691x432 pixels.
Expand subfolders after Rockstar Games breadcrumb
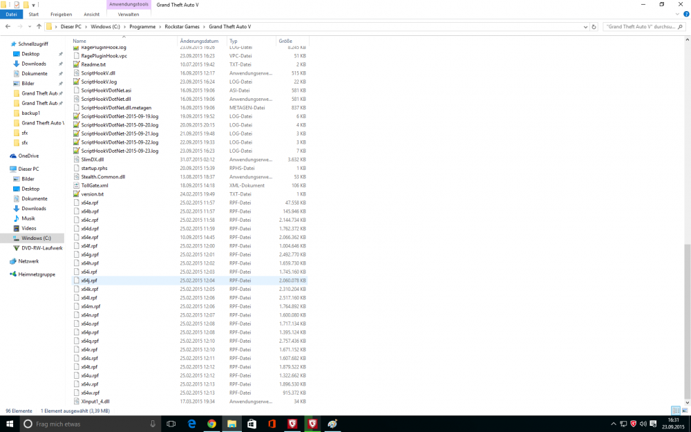204,27
